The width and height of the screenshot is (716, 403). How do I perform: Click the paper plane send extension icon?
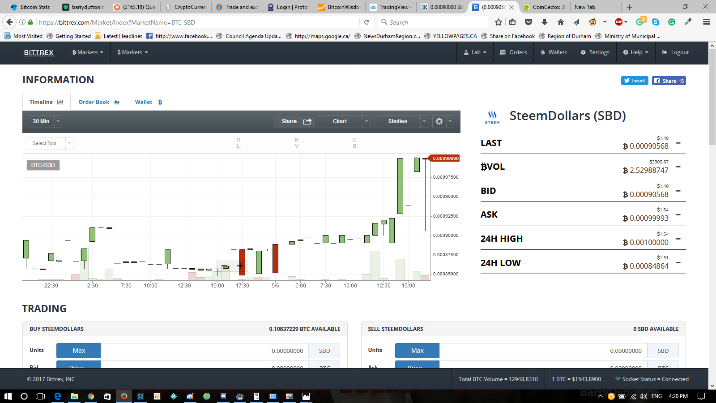[576, 22]
